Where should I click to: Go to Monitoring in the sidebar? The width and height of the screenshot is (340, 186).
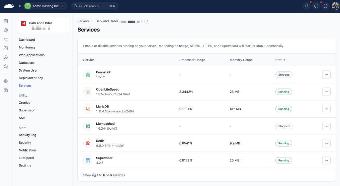point(27,47)
